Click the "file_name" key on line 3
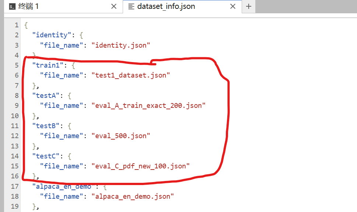 click(x=62, y=45)
